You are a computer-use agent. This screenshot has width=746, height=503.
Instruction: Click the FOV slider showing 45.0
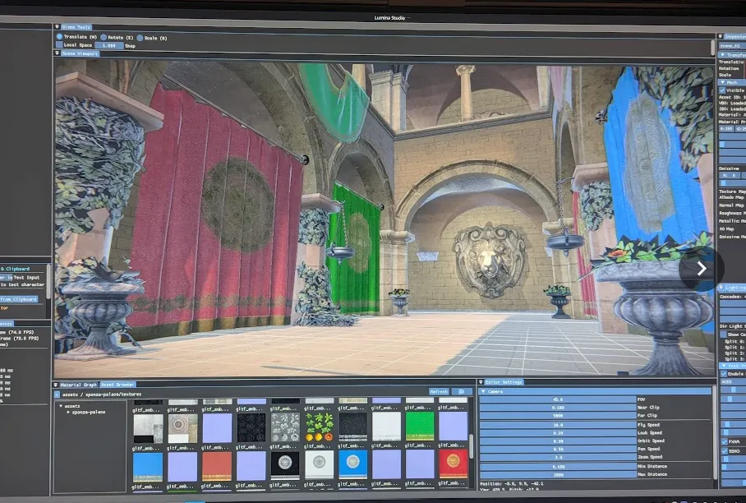click(x=558, y=399)
